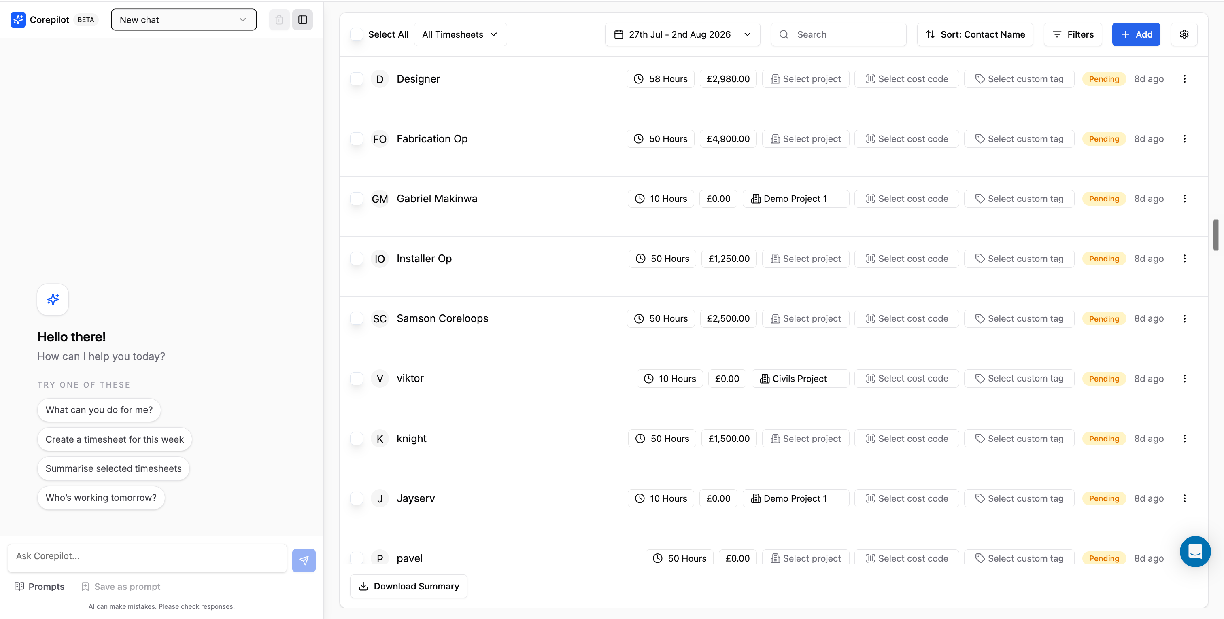Open row menu for Jayserv
This screenshot has height=619, width=1224.
(1185, 498)
